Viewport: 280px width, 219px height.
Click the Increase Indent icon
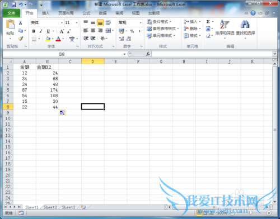pos(93,39)
